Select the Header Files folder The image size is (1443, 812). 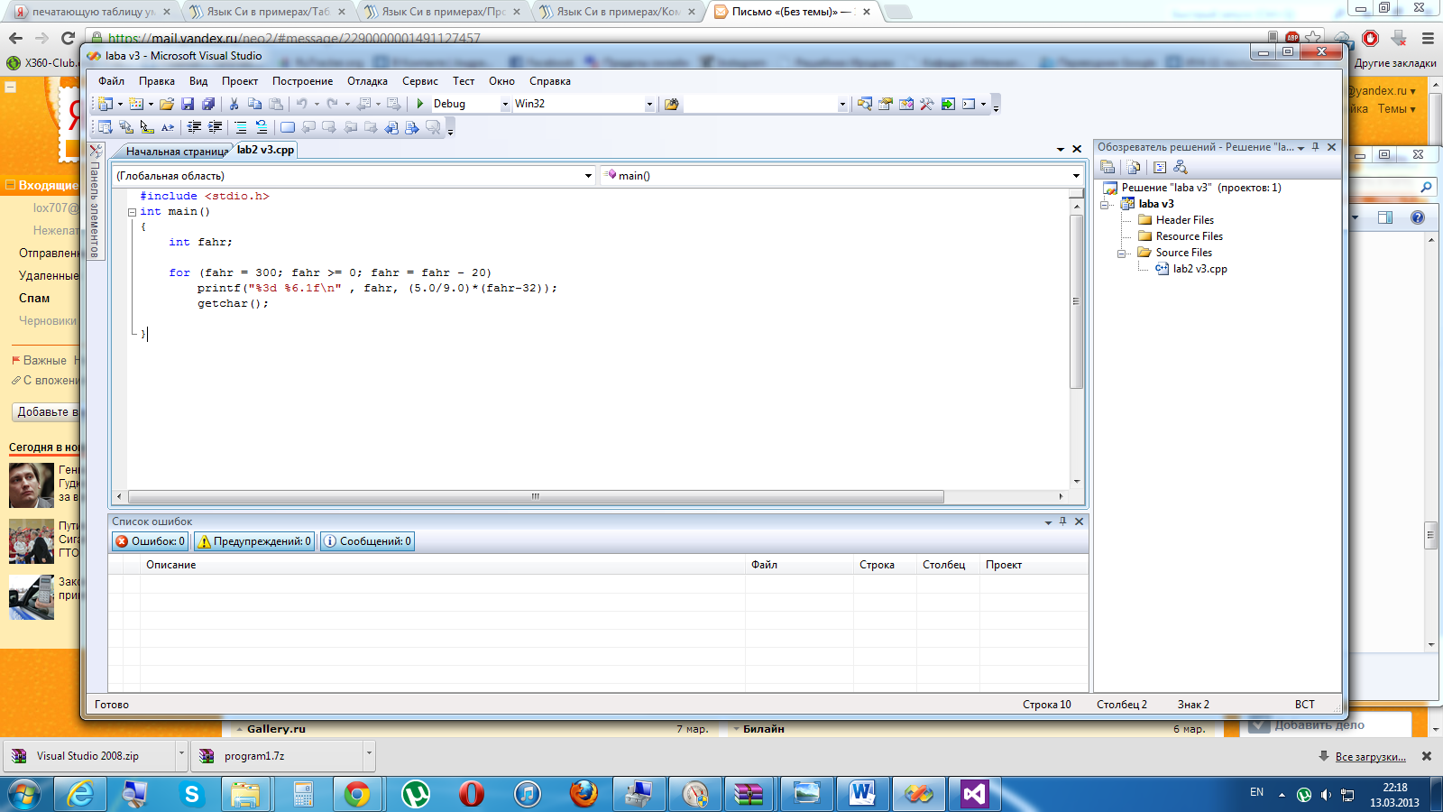coord(1185,220)
